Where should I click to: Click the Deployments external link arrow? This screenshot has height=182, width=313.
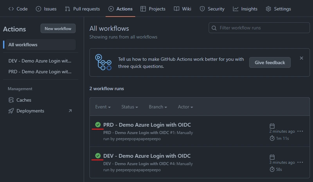coord(70,111)
